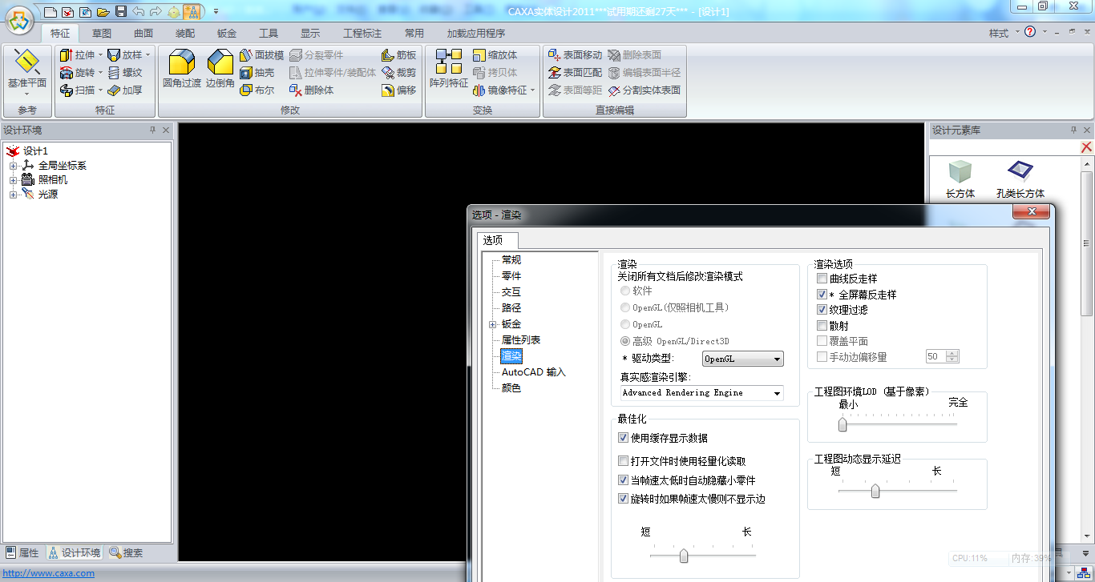
Task: Select the 缩放体 scale body tool
Action: [x=495, y=55]
